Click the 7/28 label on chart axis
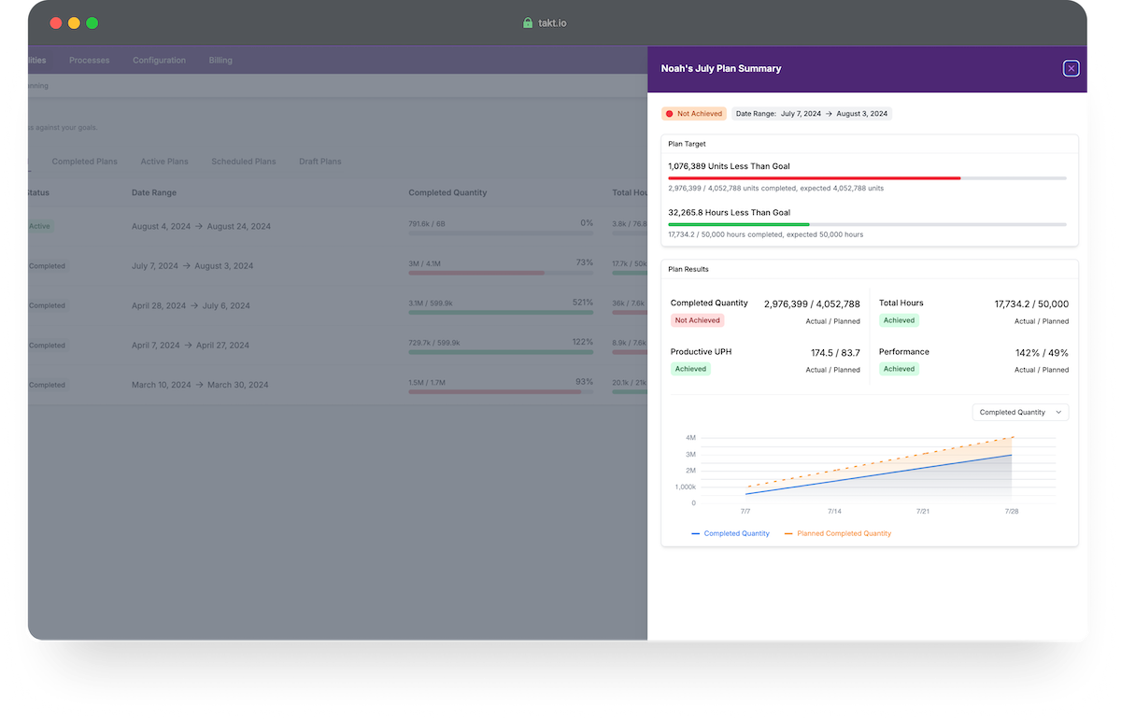 tap(1011, 512)
